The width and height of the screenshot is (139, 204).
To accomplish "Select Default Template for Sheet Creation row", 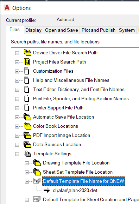I will pyautogui.click(x=91, y=199).
